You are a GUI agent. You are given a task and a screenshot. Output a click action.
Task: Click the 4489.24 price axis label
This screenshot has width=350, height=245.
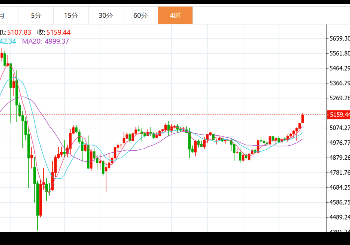[x=339, y=217]
